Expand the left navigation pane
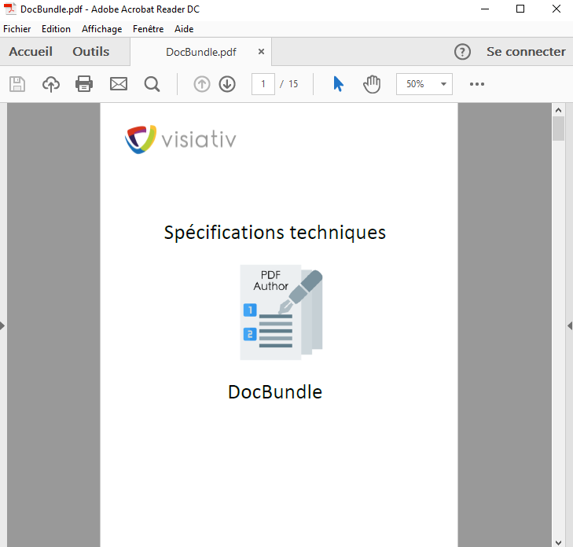The width and height of the screenshot is (573, 547). (3, 325)
